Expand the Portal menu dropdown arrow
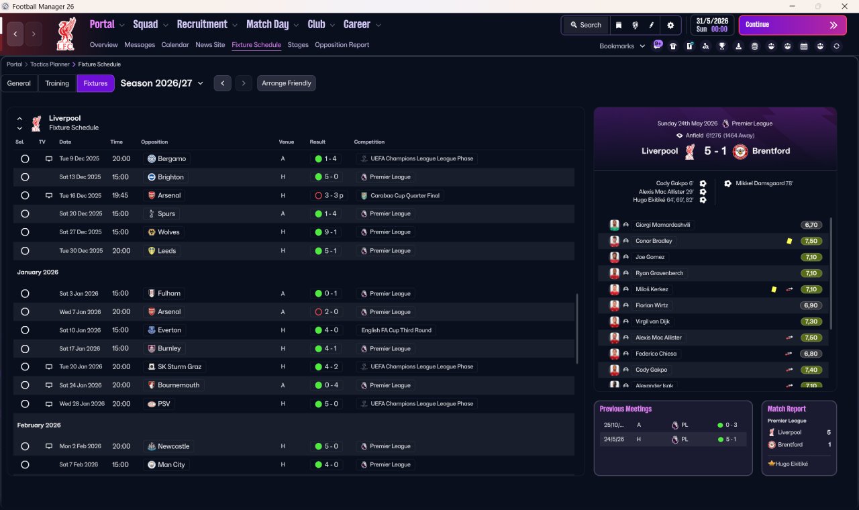 tap(122, 25)
